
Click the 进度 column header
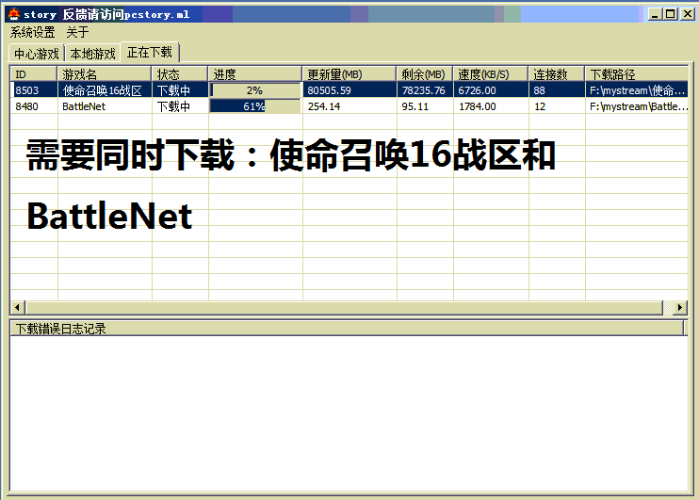coord(255,74)
